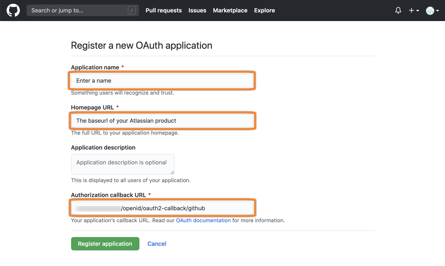Screen dimensions: 445x266
Task: Click the Authorization callback URL label
Action: point(108,195)
